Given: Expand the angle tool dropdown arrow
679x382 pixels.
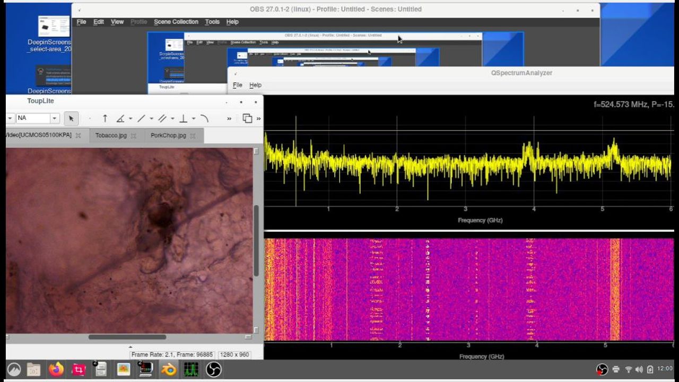Looking at the screenshot, I should click(x=130, y=118).
